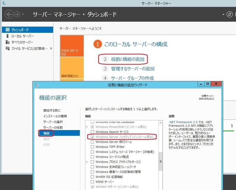The image size is (236, 190).
Task: Close the 役割と機能の追加ウィザード window
Action: 216,84
